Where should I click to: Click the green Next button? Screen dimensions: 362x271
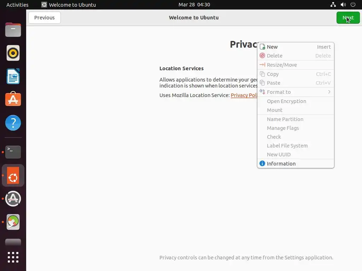(348, 18)
